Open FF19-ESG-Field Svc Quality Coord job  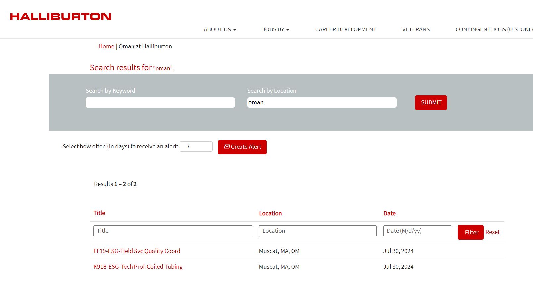[137, 251]
